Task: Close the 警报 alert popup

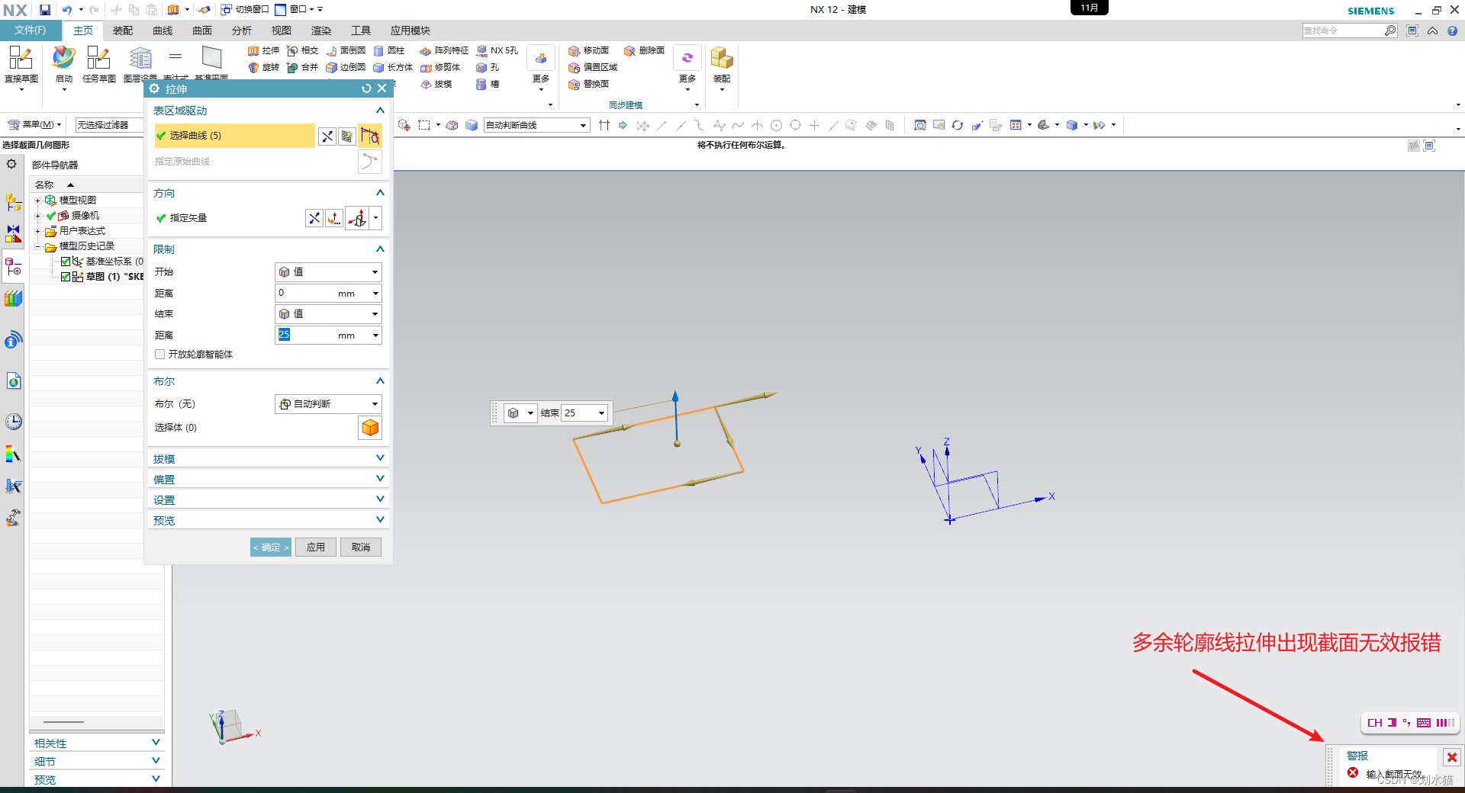Action: 1452,757
